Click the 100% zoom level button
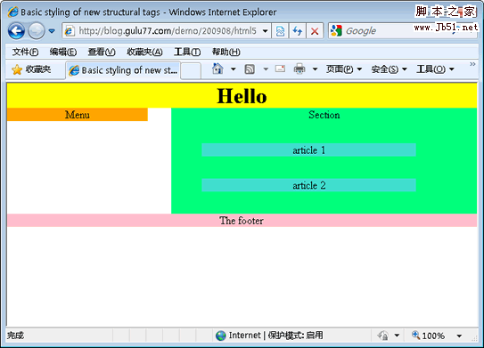Screen dimensions: 484x348 click(x=429, y=336)
